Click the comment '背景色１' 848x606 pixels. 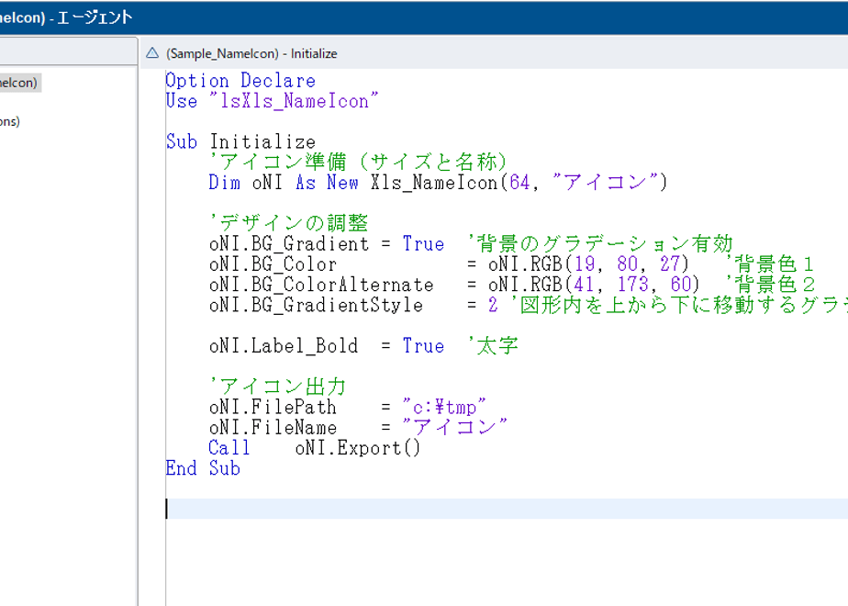click(x=770, y=264)
